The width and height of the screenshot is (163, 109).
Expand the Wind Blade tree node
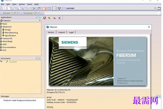pyautogui.click(x=1, y=41)
